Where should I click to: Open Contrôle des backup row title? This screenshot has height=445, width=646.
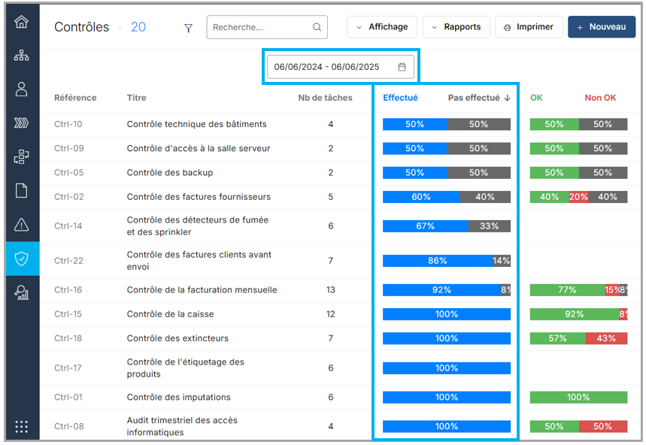click(x=170, y=173)
